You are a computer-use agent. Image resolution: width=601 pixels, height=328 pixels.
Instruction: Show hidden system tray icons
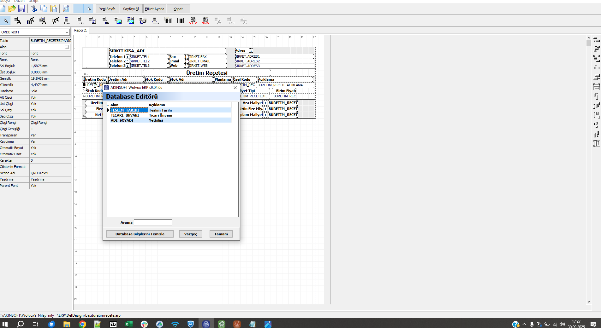(x=524, y=324)
